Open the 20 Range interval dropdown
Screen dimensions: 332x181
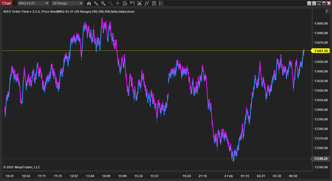tap(67, 3)
